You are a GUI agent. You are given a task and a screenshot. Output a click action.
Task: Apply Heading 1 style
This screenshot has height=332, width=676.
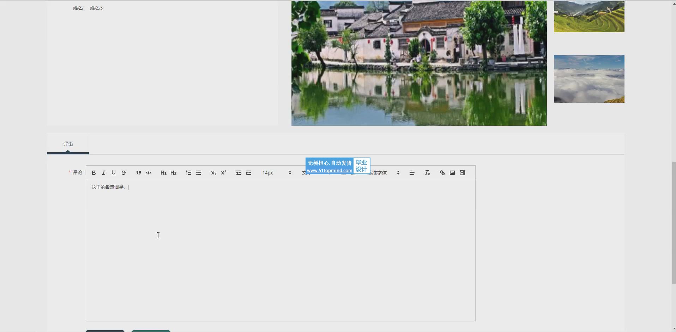tap(163, 173)
